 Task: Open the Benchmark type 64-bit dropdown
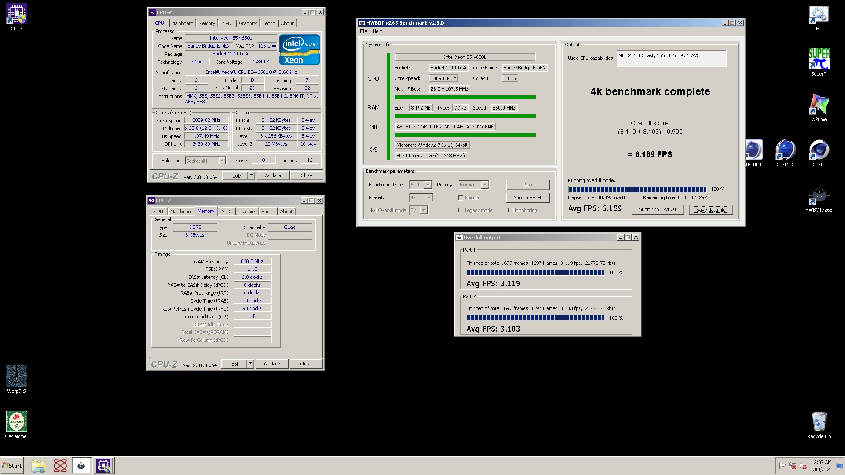421,185
